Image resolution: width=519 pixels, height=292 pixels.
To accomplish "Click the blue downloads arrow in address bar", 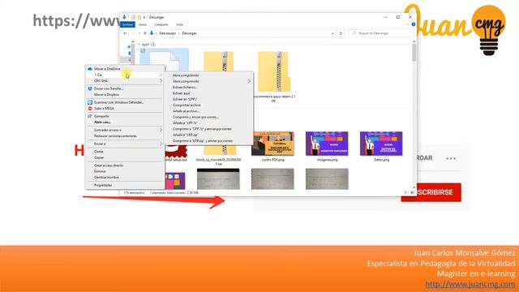I will [152, 33].
